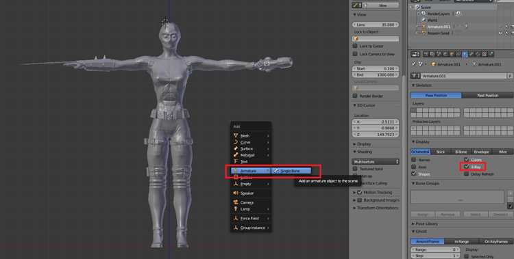Open the Render Layers properties tab icon

point(432,54)
